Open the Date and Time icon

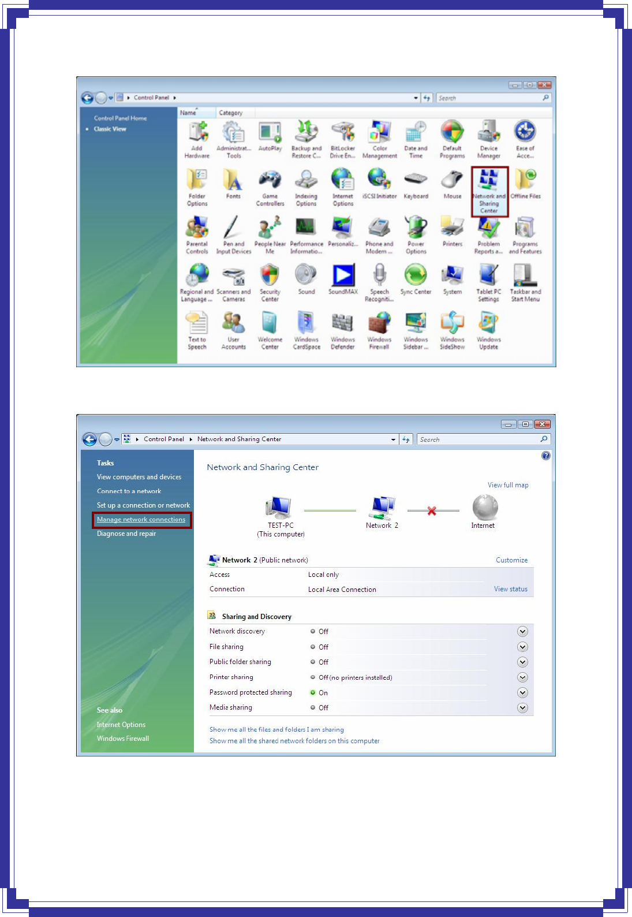coord(416,140)
